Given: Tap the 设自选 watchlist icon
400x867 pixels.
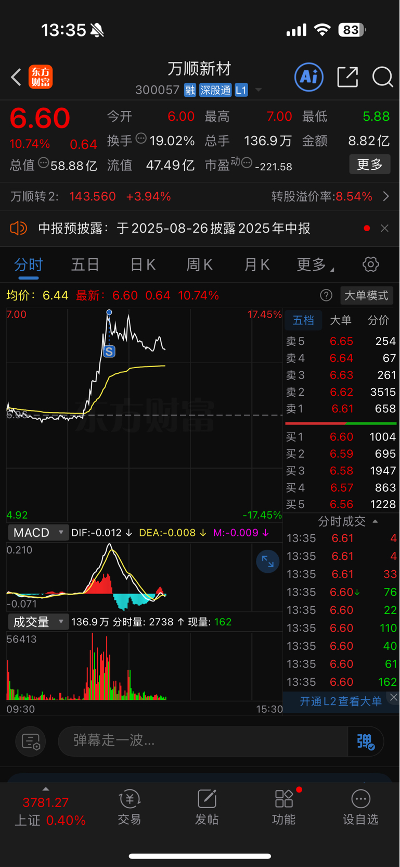Looking at the screenshot, I should tap(360, 807).
